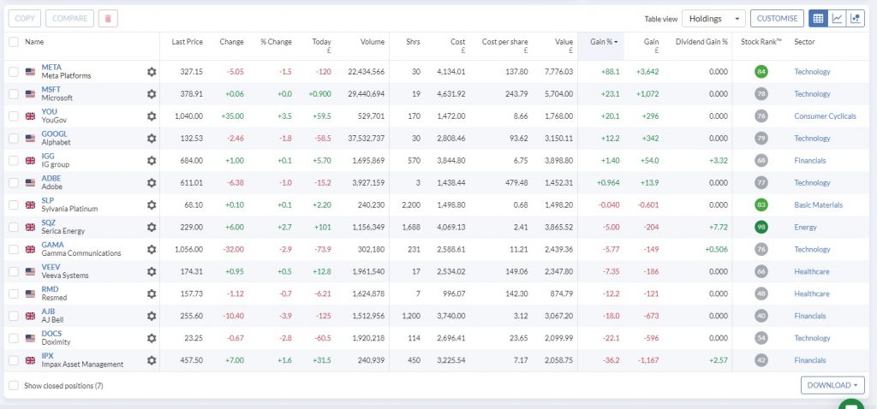
Task: Expand the Download dropdown button
Action: pos(832,385)
